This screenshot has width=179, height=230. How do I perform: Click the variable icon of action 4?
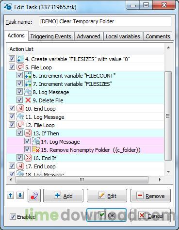[x=20, y=59]
